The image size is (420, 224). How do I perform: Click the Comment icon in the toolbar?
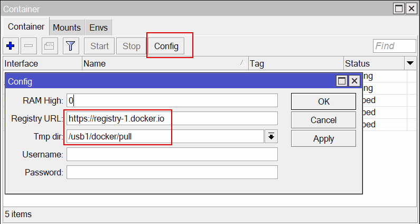click(x=50, y=46)
